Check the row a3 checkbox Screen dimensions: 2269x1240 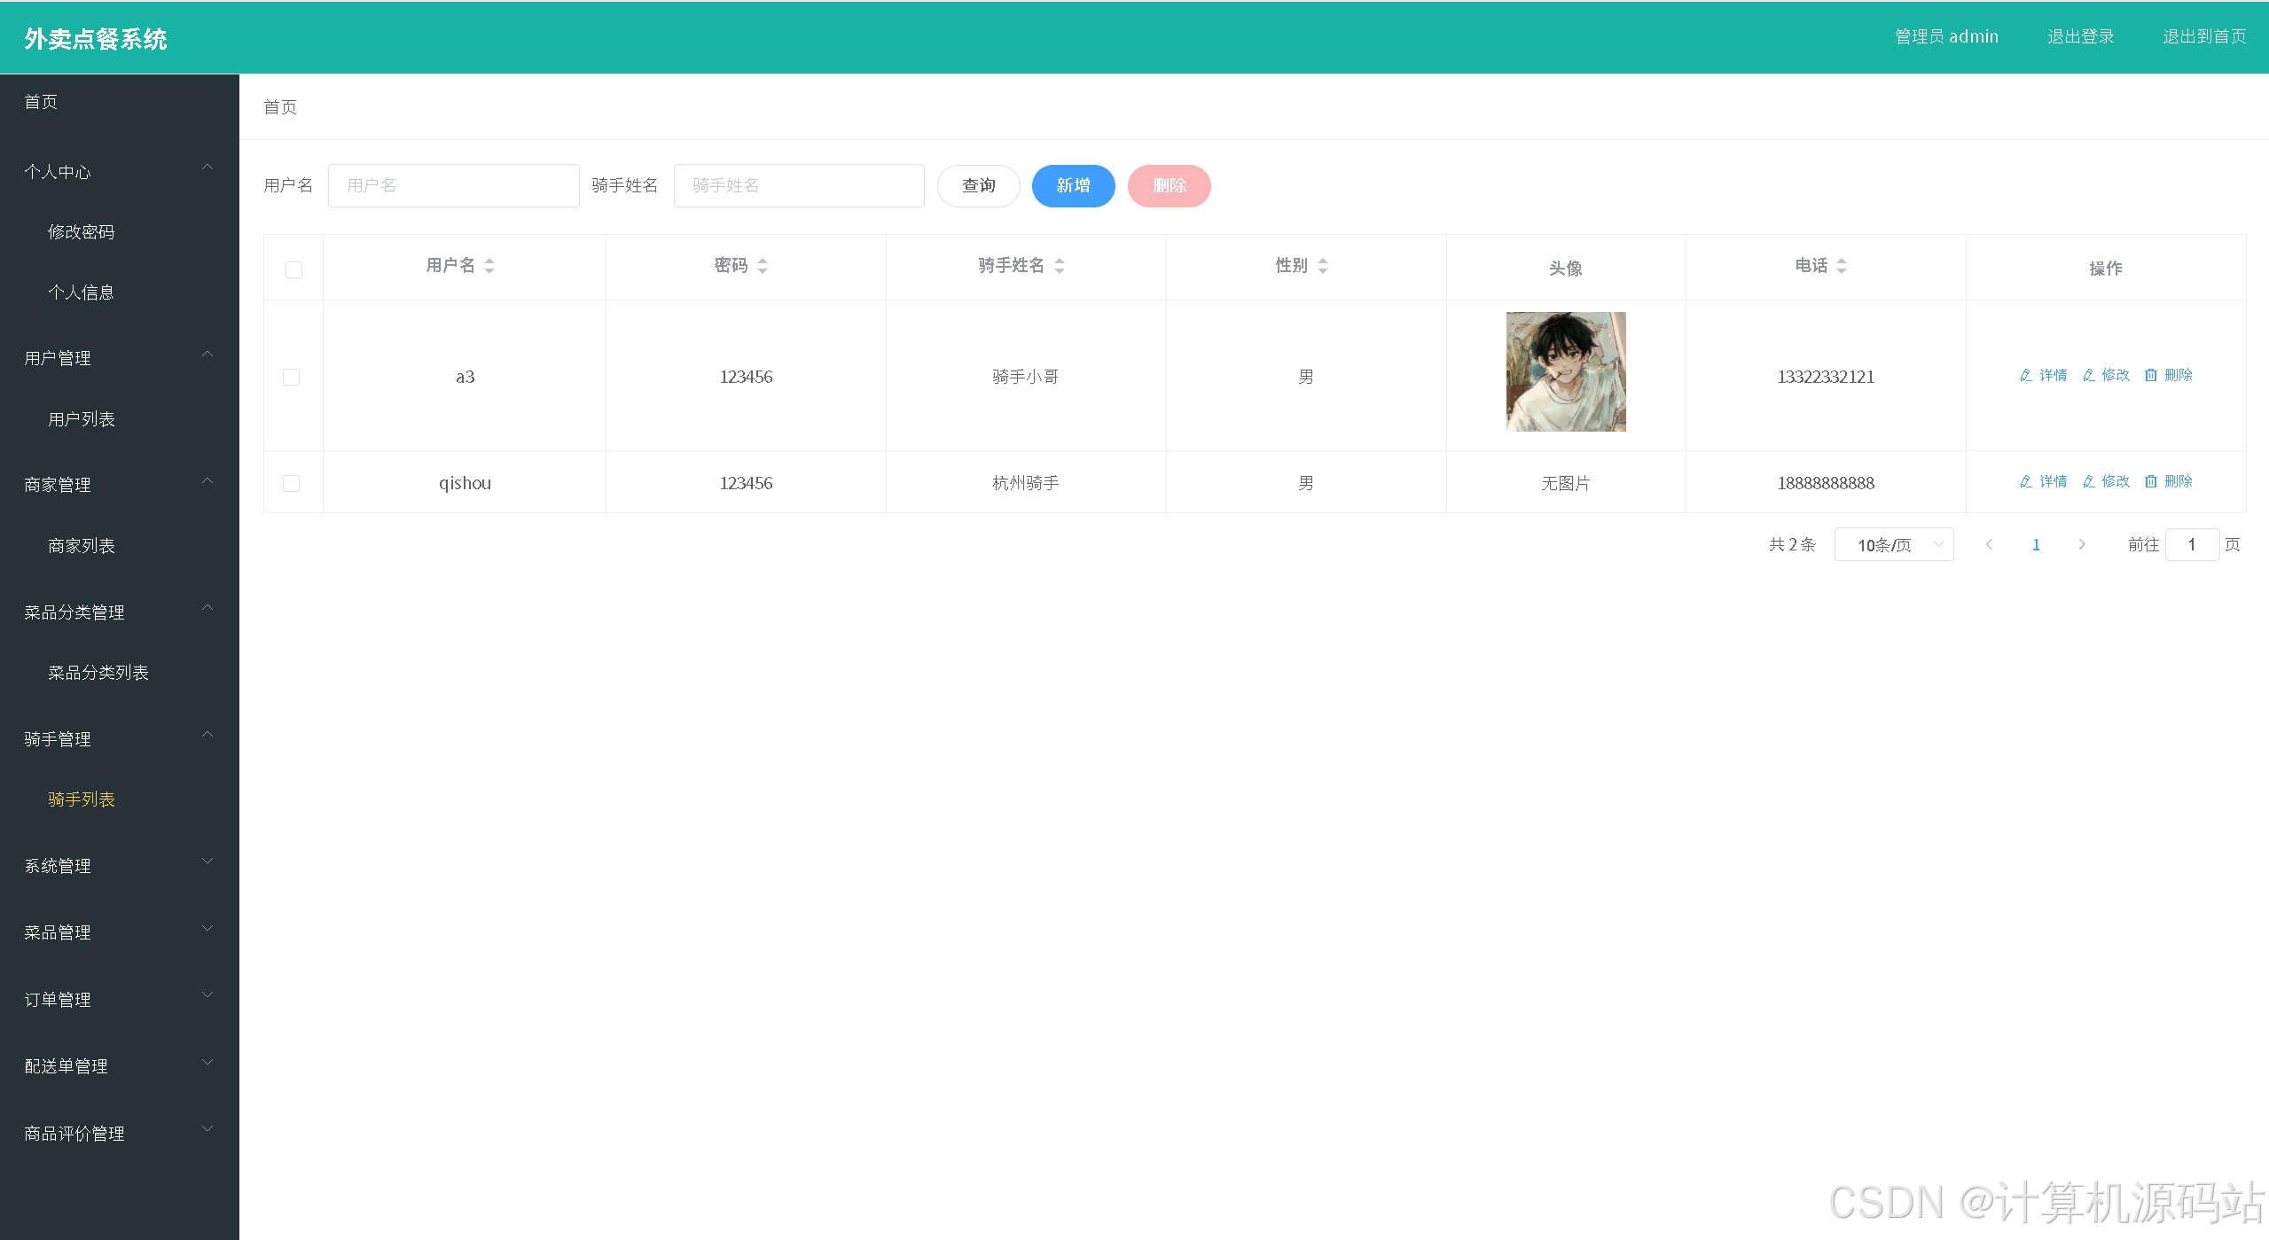tap(291, 377)
